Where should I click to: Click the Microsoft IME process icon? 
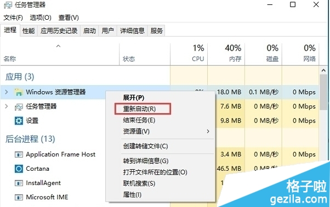[x=19, y=197]
